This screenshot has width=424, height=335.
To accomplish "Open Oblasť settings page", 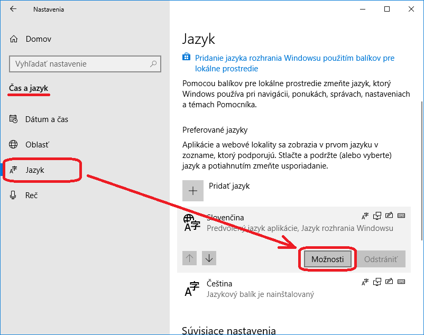I will coord(37,145).
